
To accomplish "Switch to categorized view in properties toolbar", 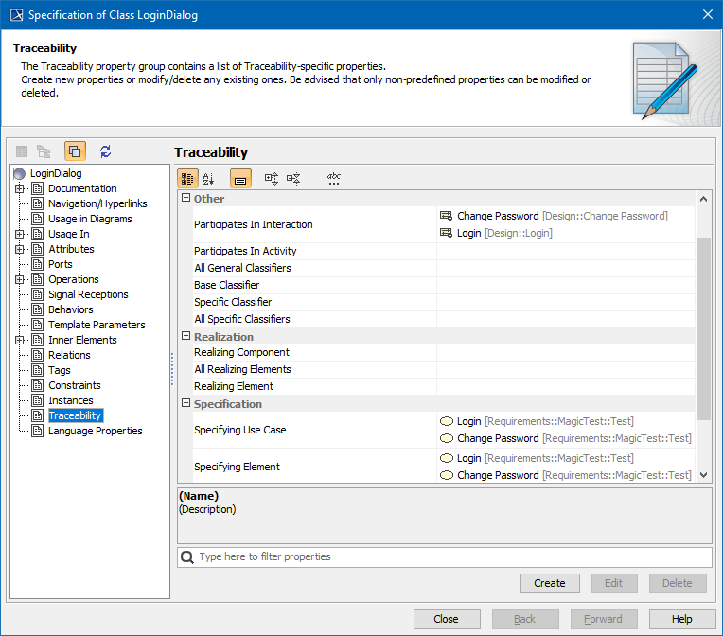I will [187, 178].
